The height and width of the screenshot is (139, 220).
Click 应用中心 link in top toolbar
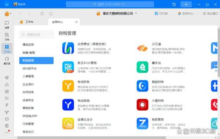tap(186, 13)
